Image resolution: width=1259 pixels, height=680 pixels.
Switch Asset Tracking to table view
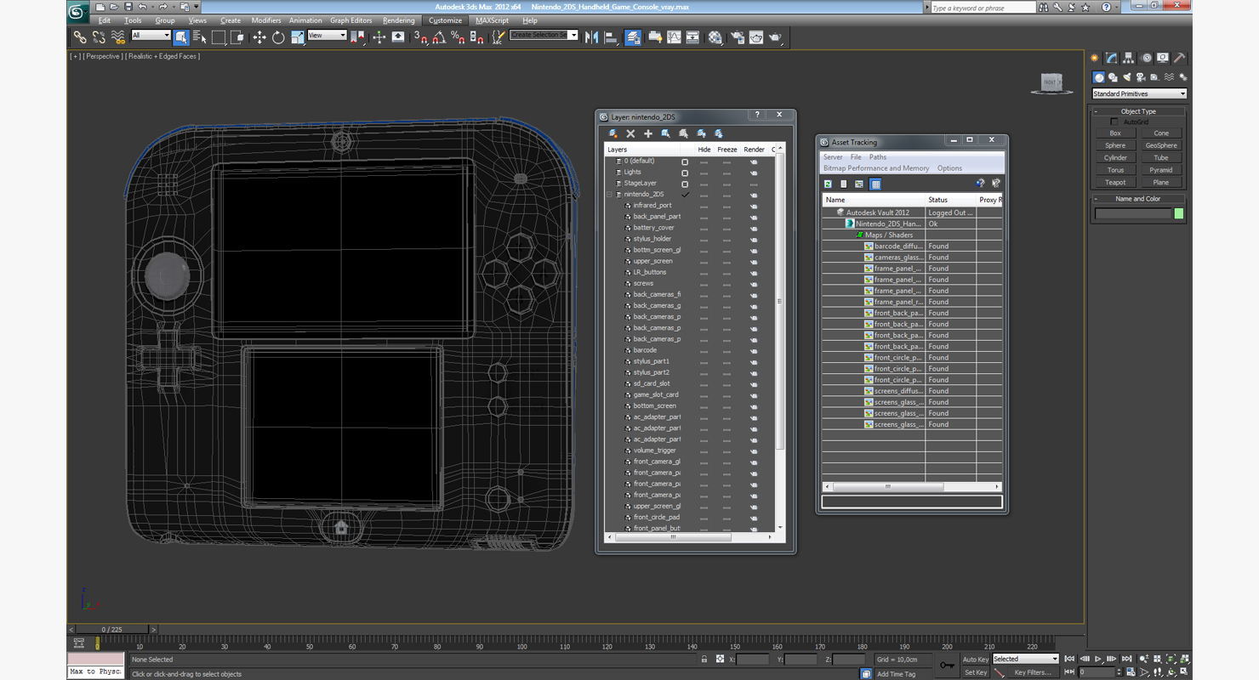(x=875, y=184)
